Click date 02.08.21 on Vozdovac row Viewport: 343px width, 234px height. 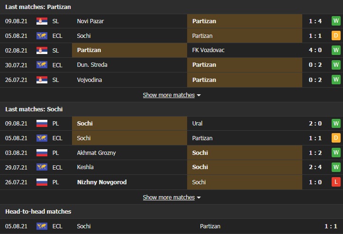tap(16, 51)
